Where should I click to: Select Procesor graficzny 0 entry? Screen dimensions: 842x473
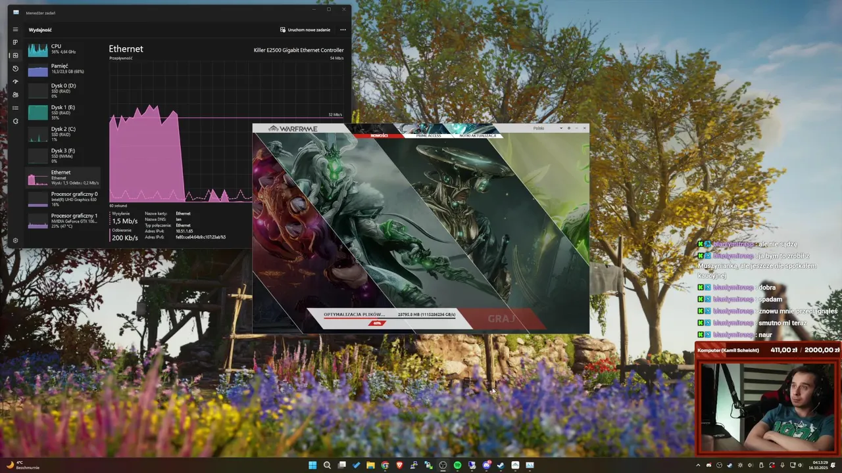[x=63, y=199]
